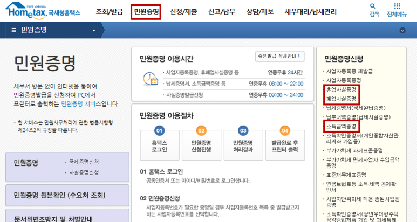Open 민원증명 top menu
The height and width of the screenshot is (222, 417).
coord(146,12)
